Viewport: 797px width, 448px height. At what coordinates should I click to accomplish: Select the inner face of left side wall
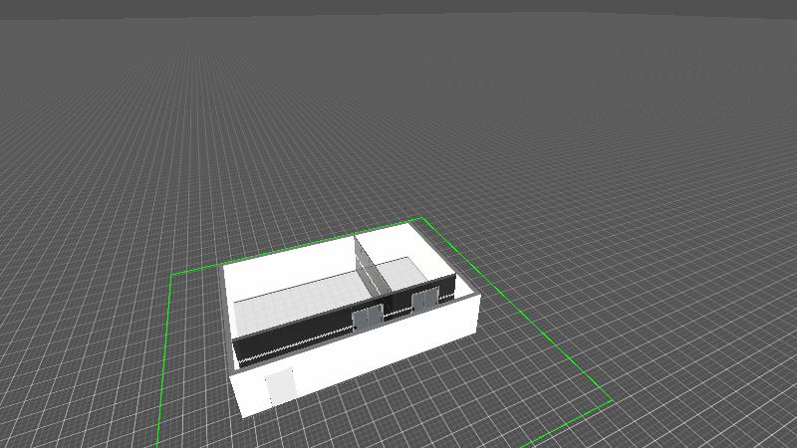pos(228,314)
